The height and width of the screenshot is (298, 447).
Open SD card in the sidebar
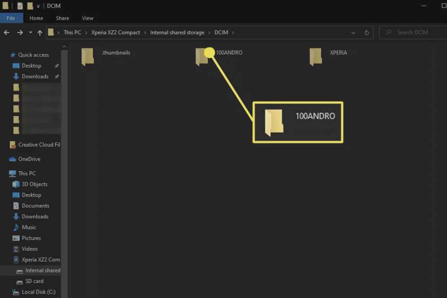(34, 281)
